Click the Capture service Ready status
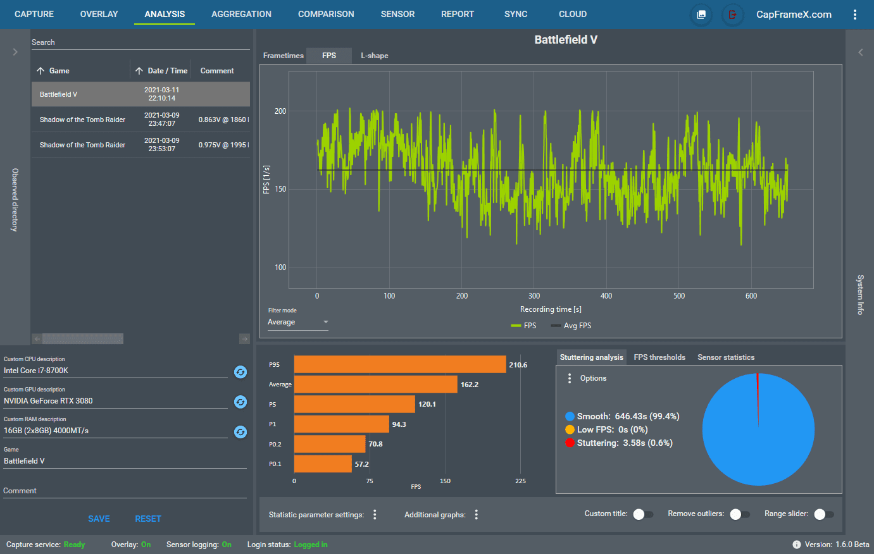This screenshot has width=874, height=554. click(74, 545)
